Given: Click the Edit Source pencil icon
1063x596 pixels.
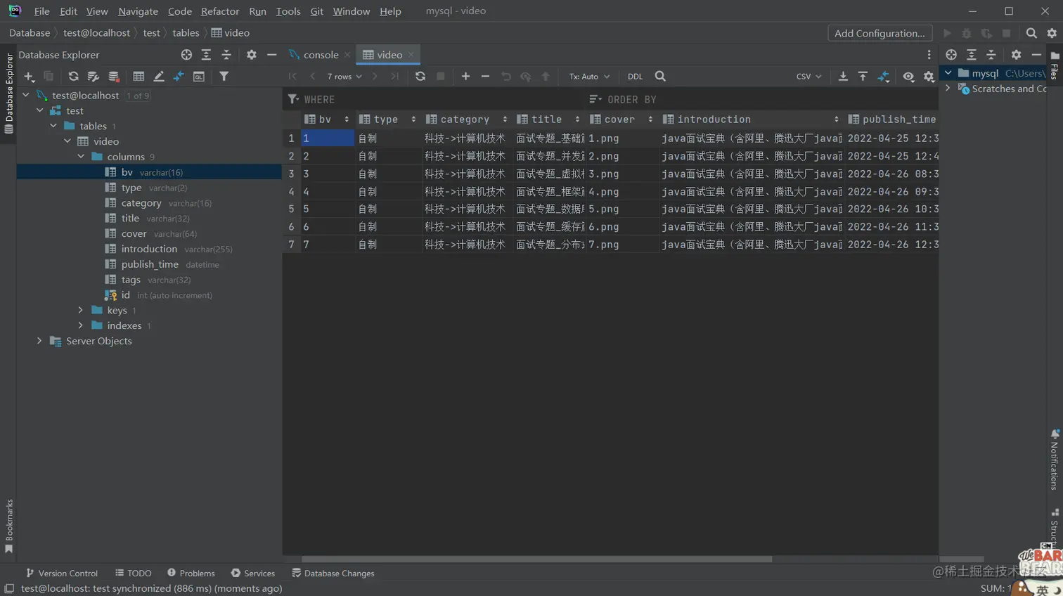Looking at the screenshot, I should (159, 77).
